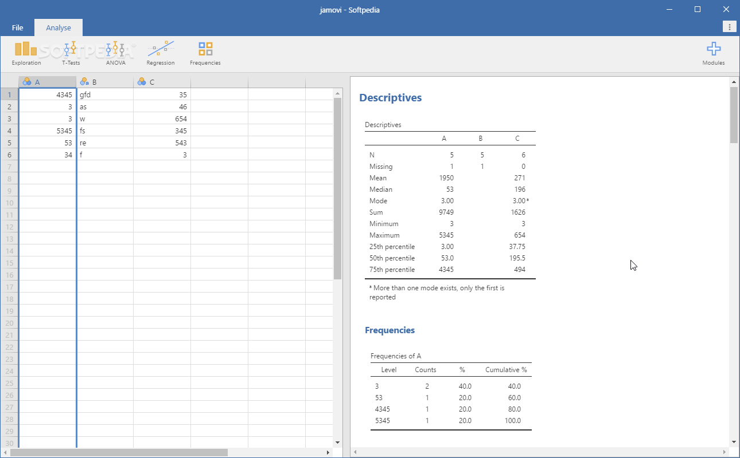Viewport: 740px width, 458px height.
Task: Click the Mean row label in Descriptives
Action: point(378,178)
